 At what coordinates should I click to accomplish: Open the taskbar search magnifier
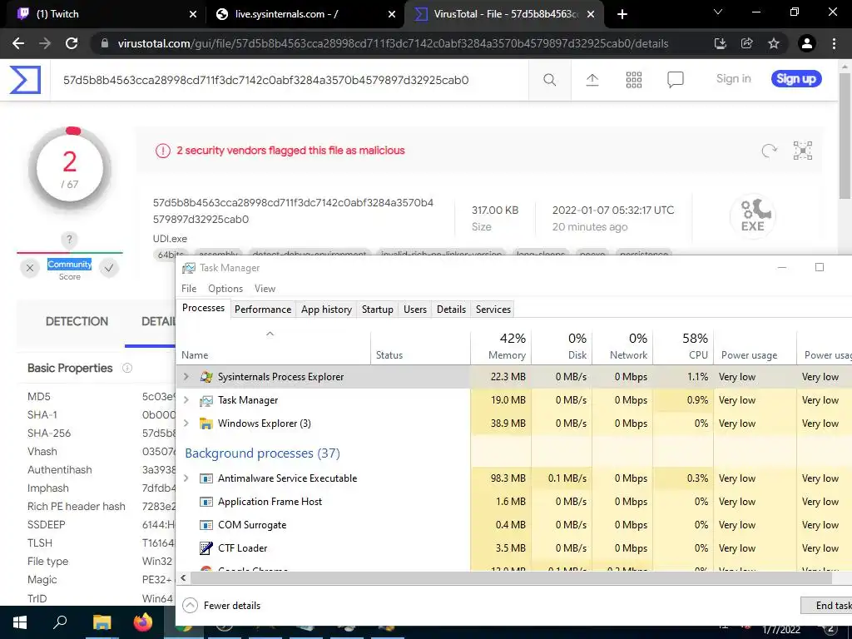pyautogui.click(x=60, y=622)
